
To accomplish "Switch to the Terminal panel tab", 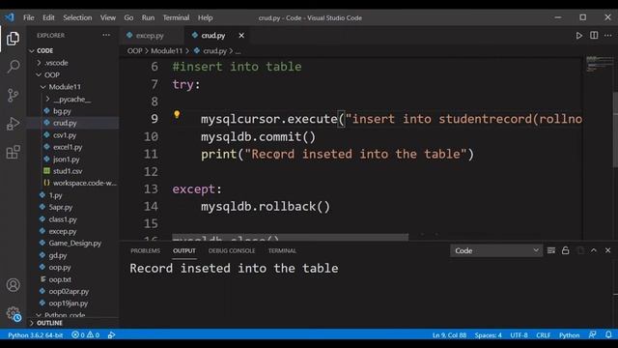I will tap(282, 251).
